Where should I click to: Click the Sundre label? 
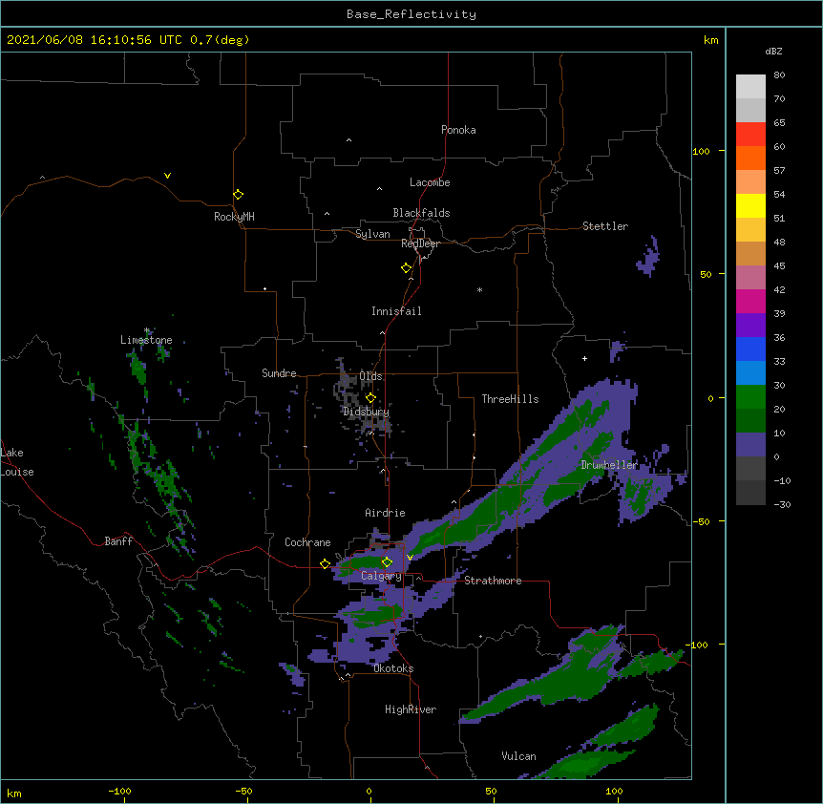coord(279,373)
